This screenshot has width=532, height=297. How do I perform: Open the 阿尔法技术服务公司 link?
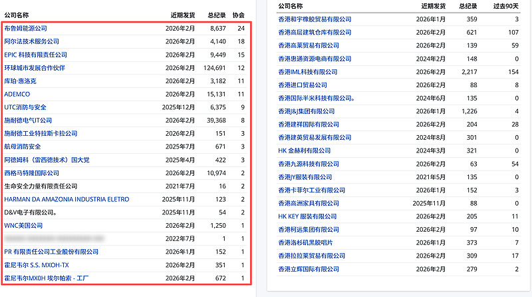[31, 41]
